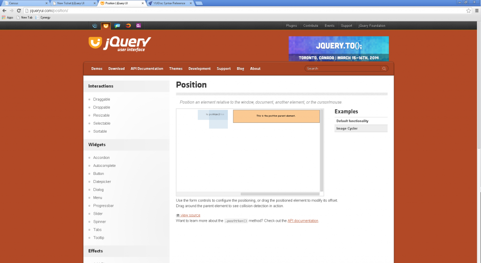
Task: Click the demo's horizontal scrollbar
Action: pos(279,194)
